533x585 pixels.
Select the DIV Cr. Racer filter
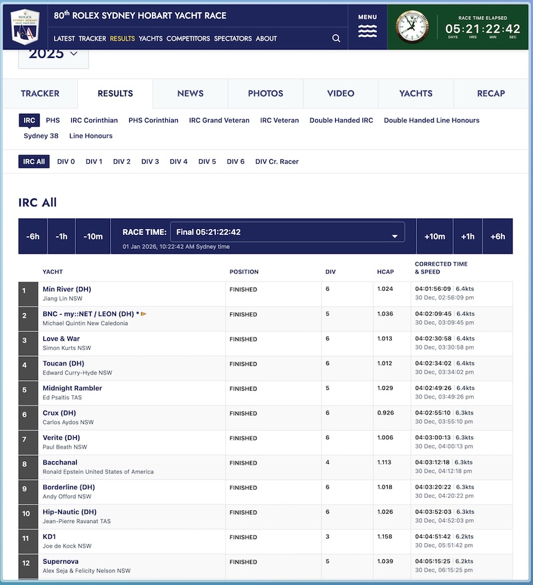click(278, 161)
